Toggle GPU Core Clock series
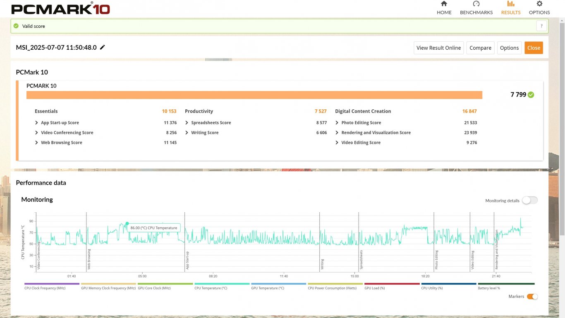Image resolution: width=565 pixels, height=318 pixels. (165, 287)
